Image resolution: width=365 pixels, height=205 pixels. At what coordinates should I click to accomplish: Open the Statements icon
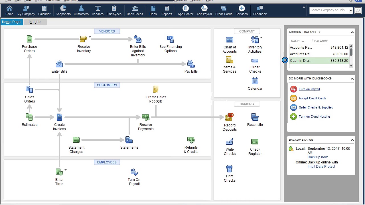129,140
